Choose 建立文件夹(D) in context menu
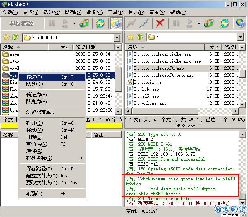The height and width of the screenshot is (217, 248). click(52, 176)
